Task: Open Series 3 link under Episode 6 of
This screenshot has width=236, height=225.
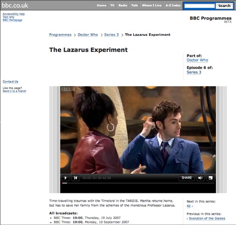Action: (x=194, y=72)
